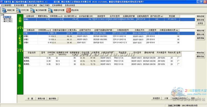Open project via 打开工程 toolbar icon

19,10
